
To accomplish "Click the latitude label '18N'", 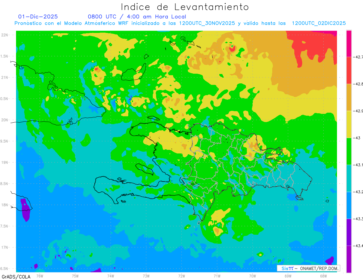I will tap(5, 205).
